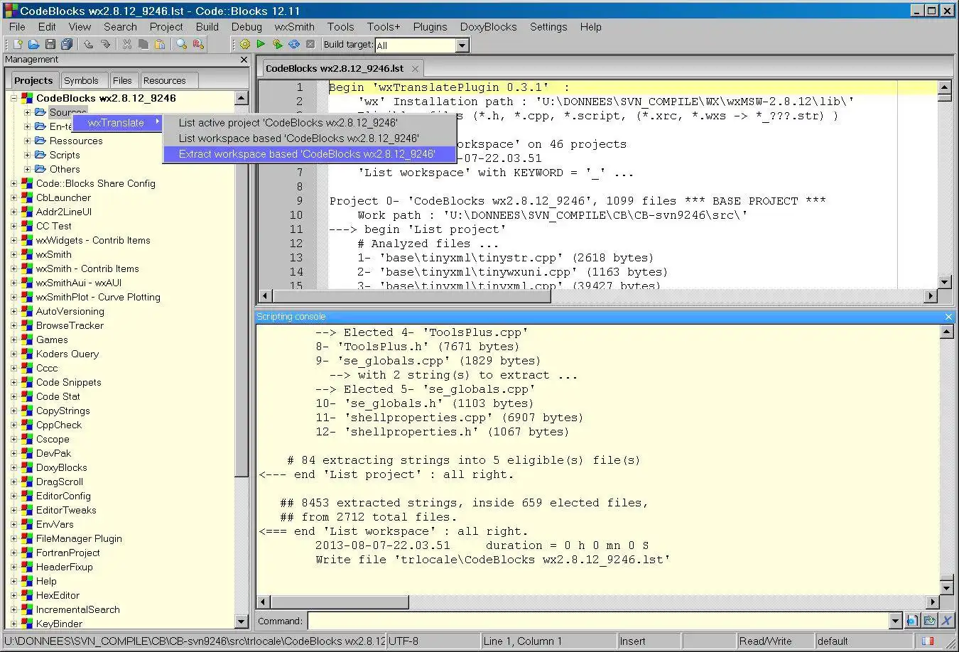Click the Undo arrow icon
This screenshot has height=652, width=959.
click(x=89, y=44)
